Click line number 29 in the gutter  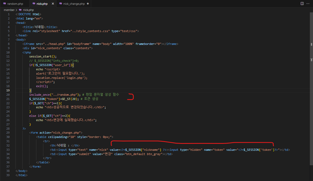pos(8,133)
